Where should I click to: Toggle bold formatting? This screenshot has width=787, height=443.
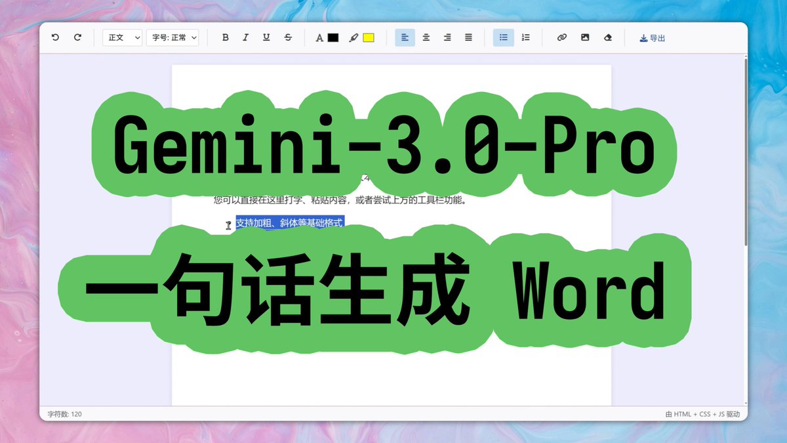(x=226, y=38)
